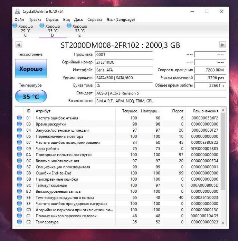
Task: Open the Сервис menu
Action: click(52, 20)
